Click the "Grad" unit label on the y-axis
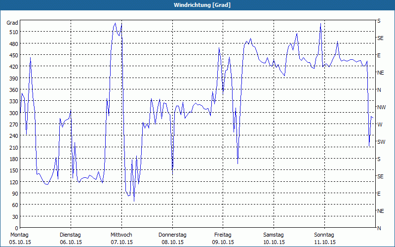Image resolution: width=395 pixels, height=247 pixels. click(12, 23)
